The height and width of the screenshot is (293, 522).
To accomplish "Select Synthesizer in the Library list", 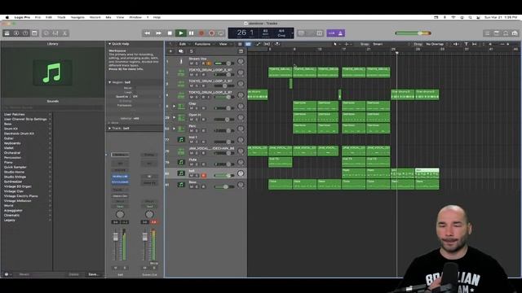I will [13, 181].
